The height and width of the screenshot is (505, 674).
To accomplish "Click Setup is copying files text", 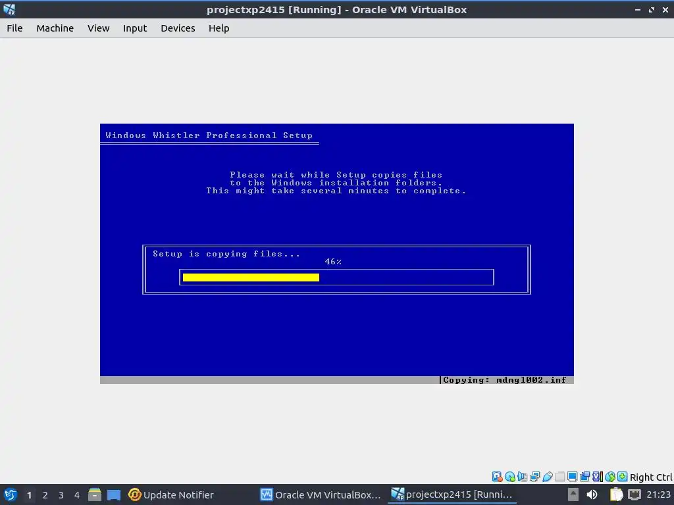I will point(226,254).
